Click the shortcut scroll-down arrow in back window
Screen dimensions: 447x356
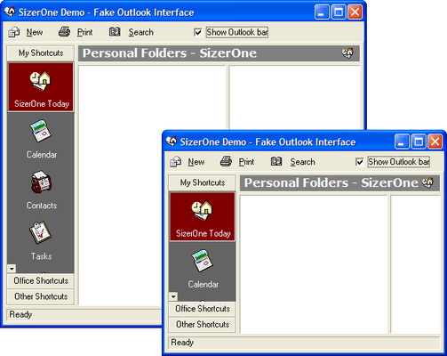12,269
